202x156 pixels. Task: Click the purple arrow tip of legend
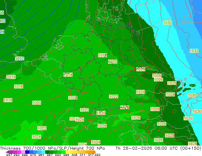click(x=7, y=152)
